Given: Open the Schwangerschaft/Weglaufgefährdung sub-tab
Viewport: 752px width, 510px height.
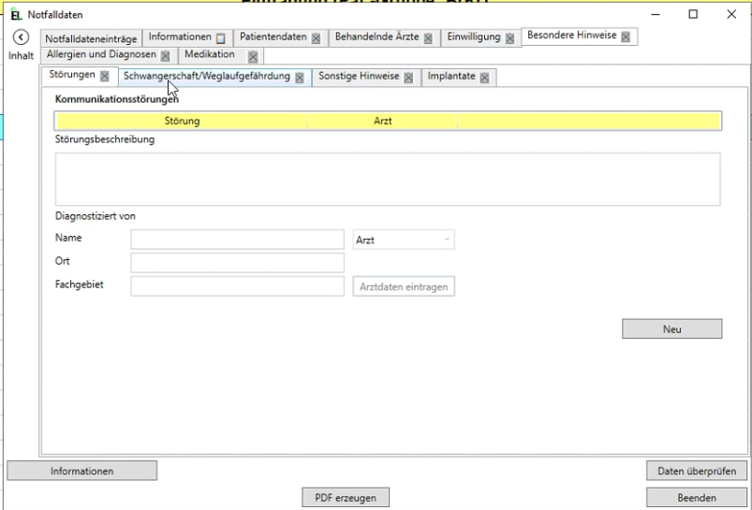Looking at the screenshot, I should [x=206, y=77].
